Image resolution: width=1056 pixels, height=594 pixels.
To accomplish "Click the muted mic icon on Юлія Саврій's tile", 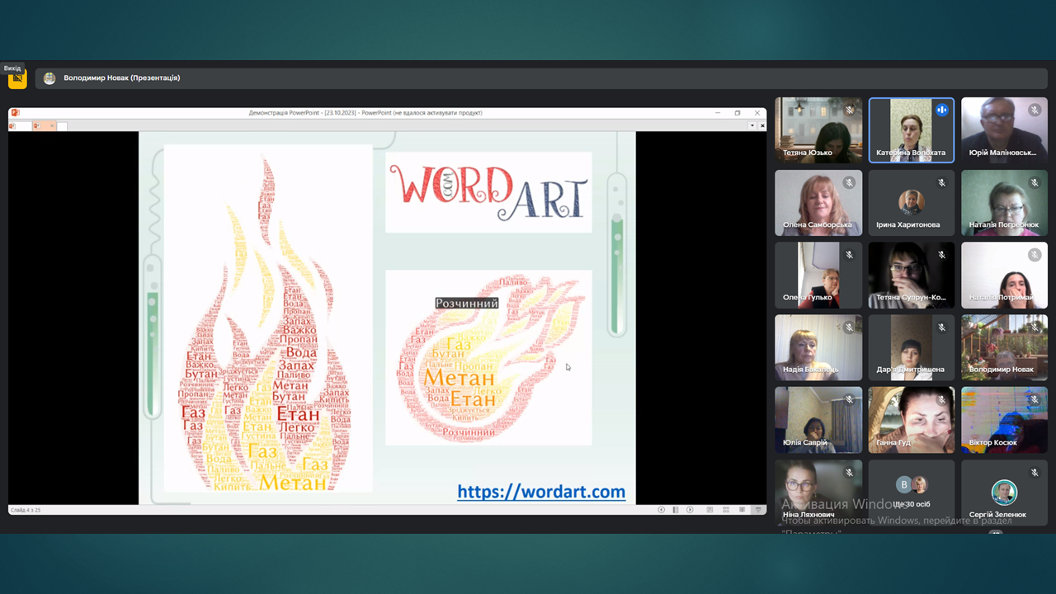I will pyautogui.click(x=849, y=400).
